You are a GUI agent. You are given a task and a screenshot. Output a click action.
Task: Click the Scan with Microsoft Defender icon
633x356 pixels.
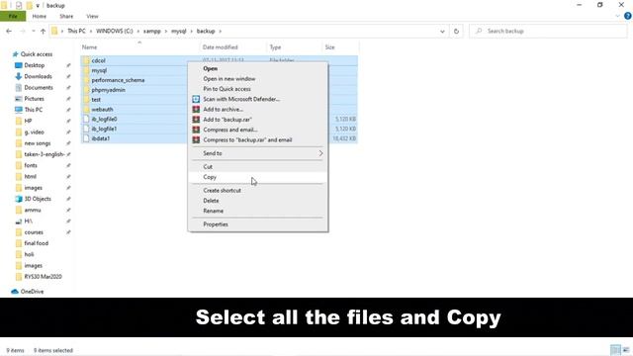pos(196,99)
